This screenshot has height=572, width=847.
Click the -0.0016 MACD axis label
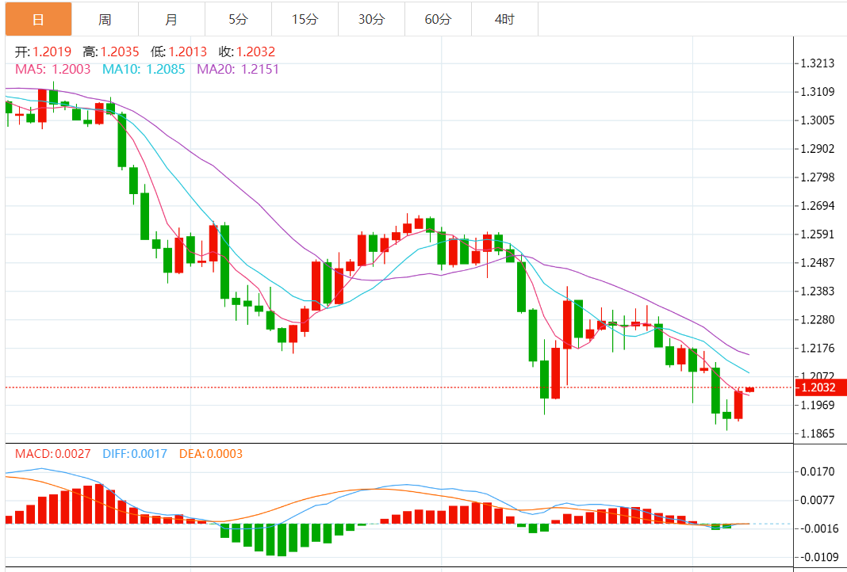818,528
